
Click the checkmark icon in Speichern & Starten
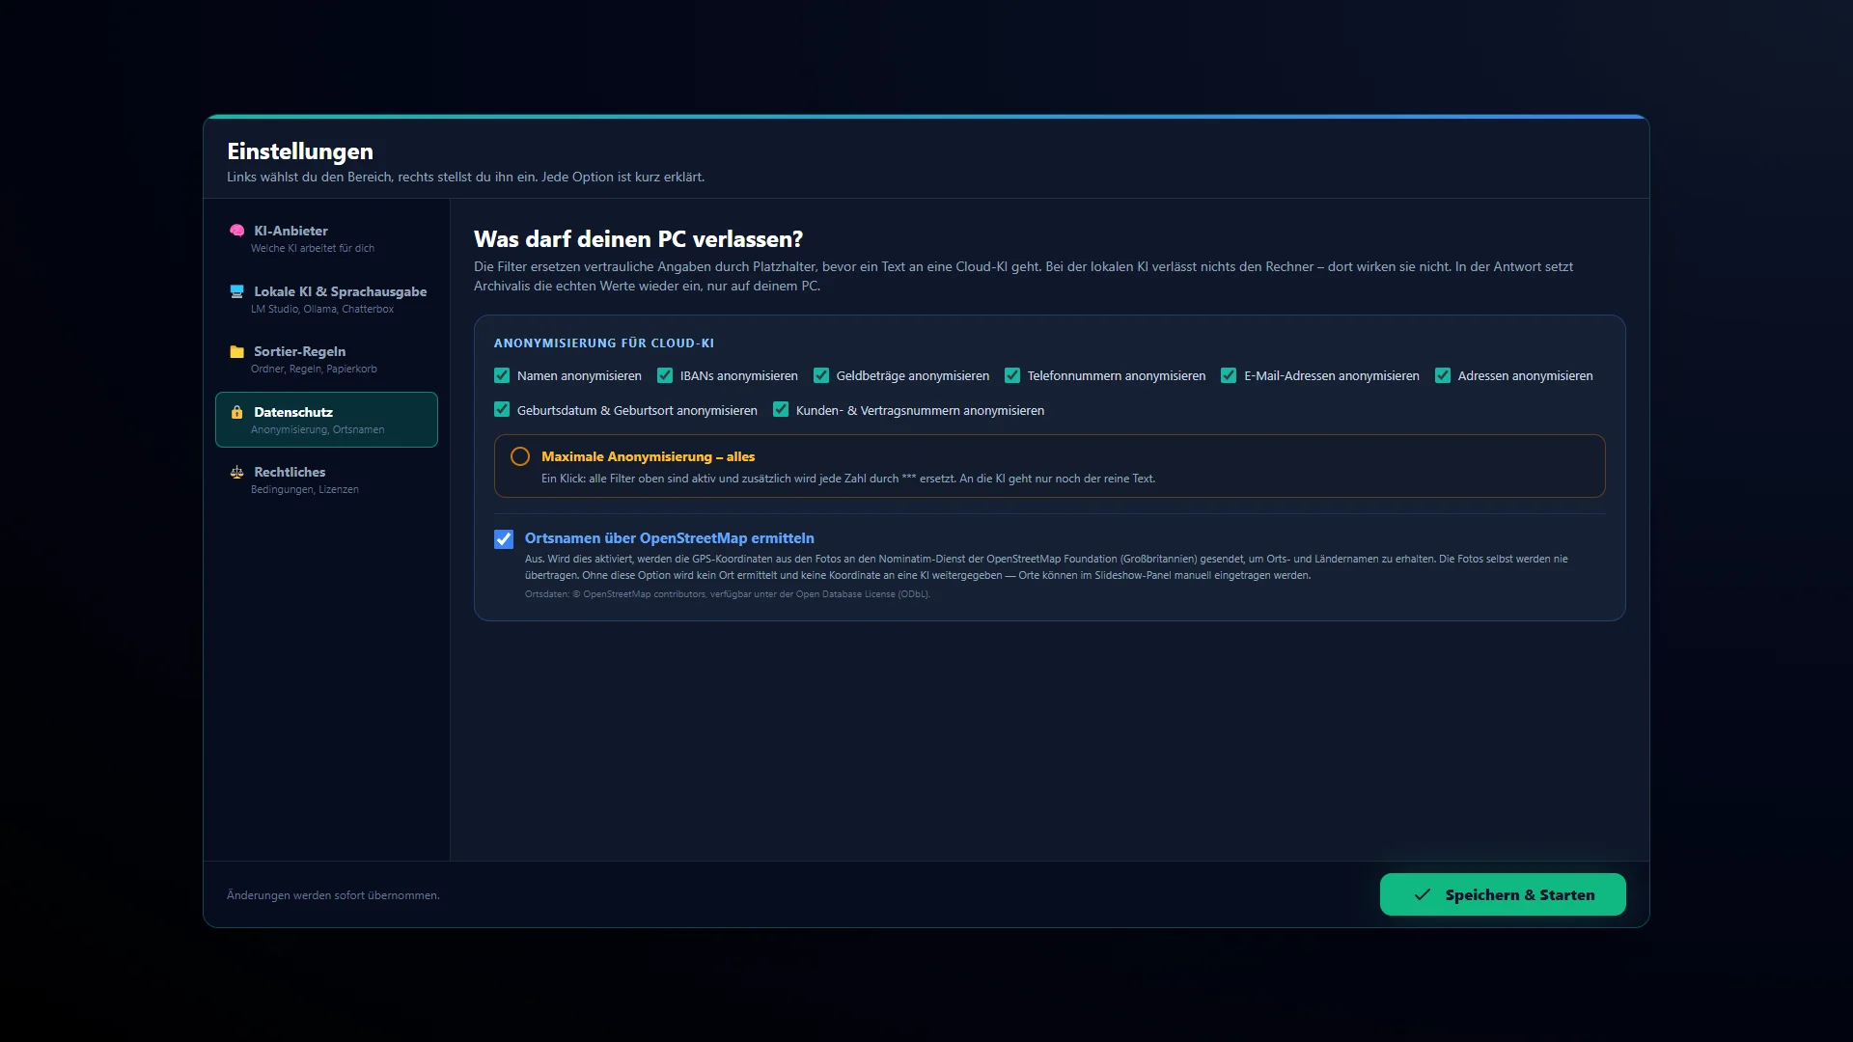pos(1422,894)
